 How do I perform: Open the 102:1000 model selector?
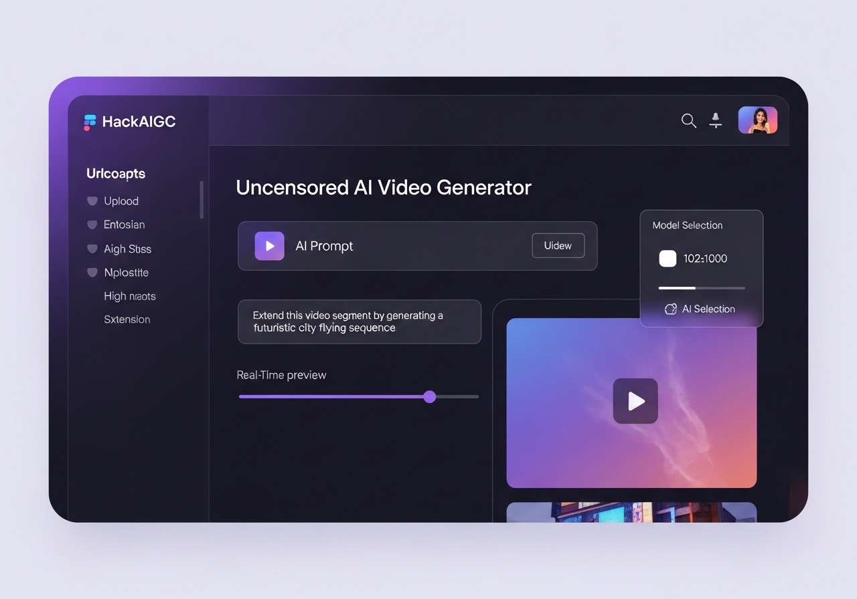706,258
